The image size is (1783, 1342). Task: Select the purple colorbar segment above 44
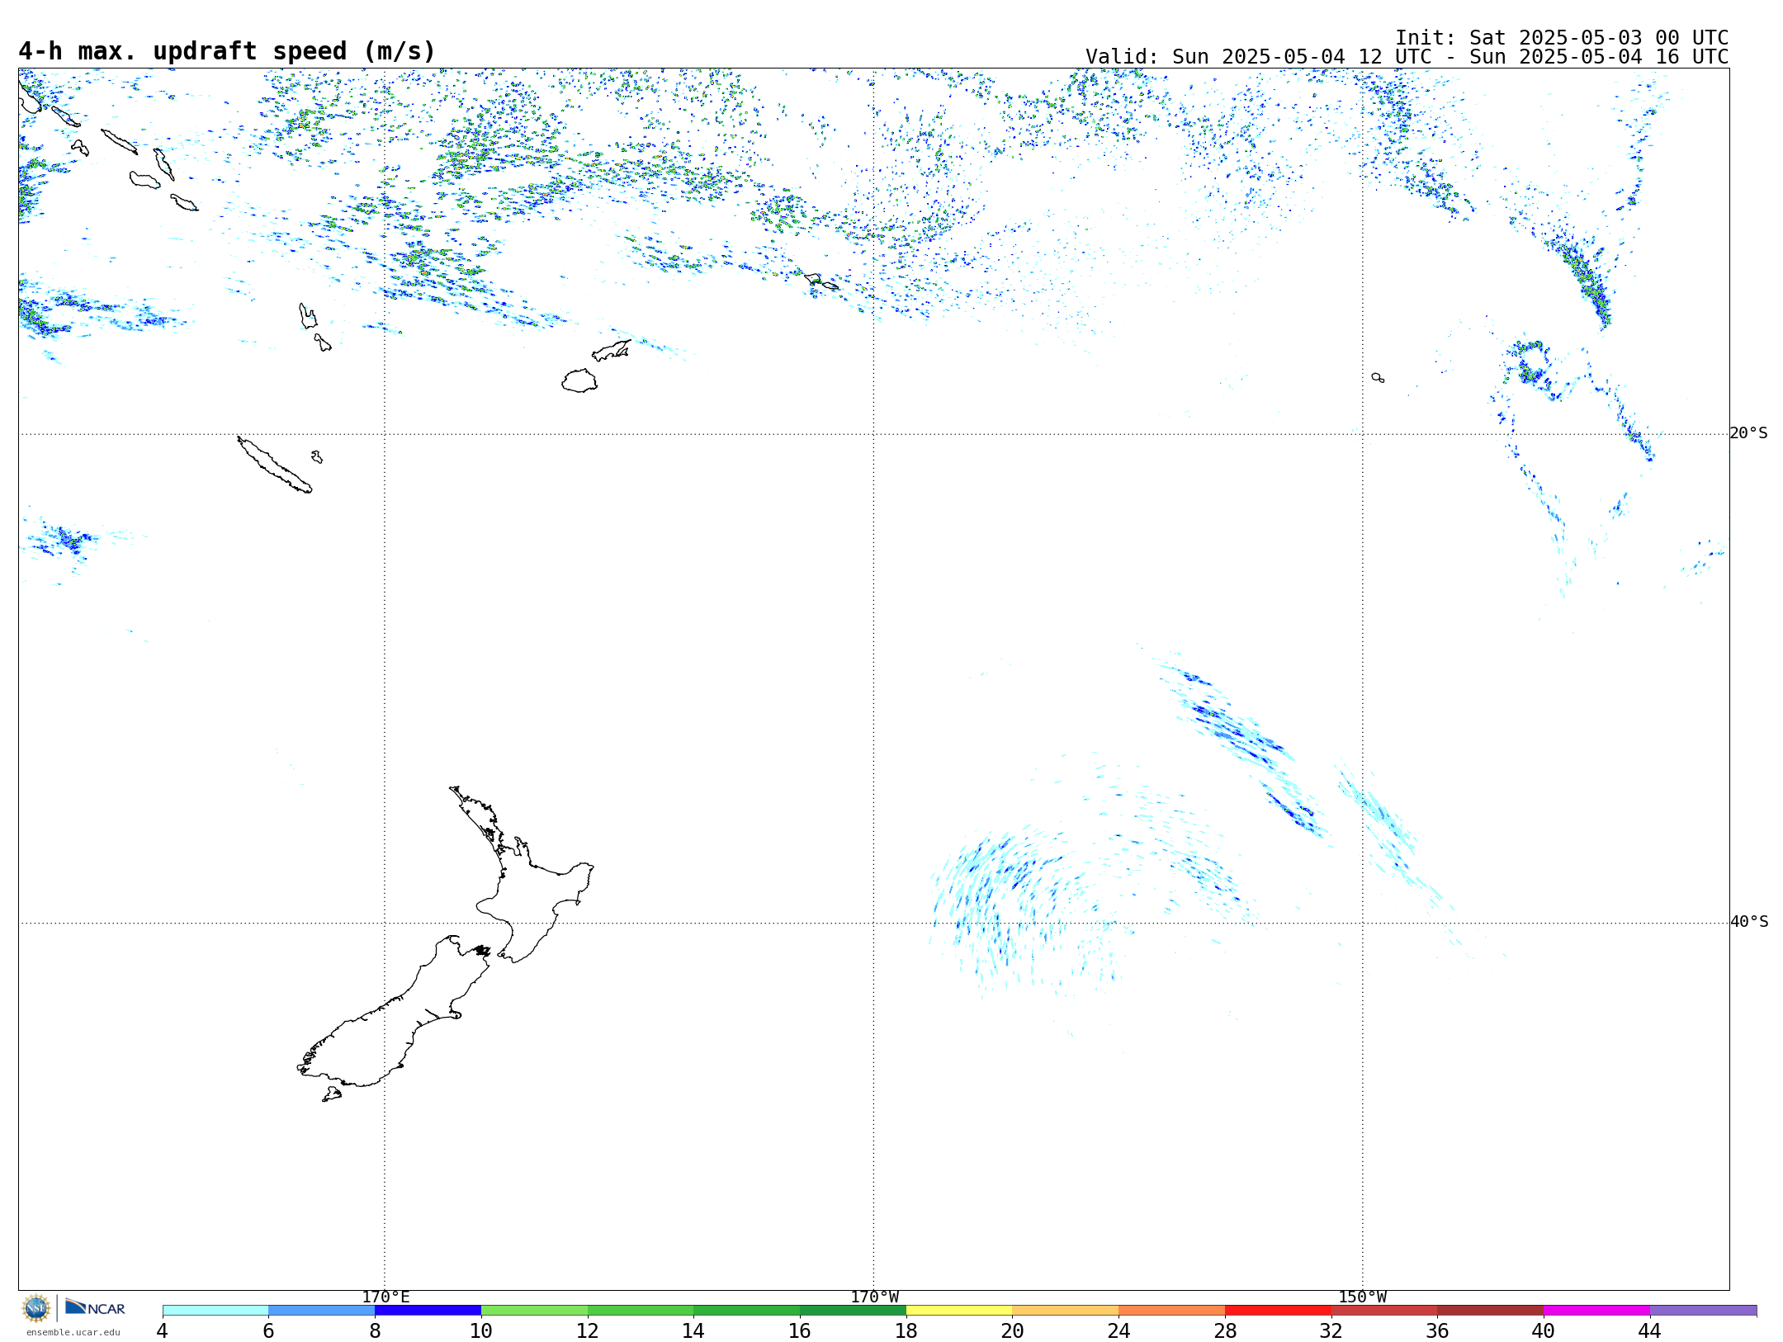(1703, 1310)
